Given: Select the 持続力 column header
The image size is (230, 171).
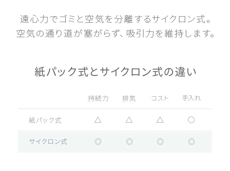Looking at the screenshot, I should tap(98, 98).
